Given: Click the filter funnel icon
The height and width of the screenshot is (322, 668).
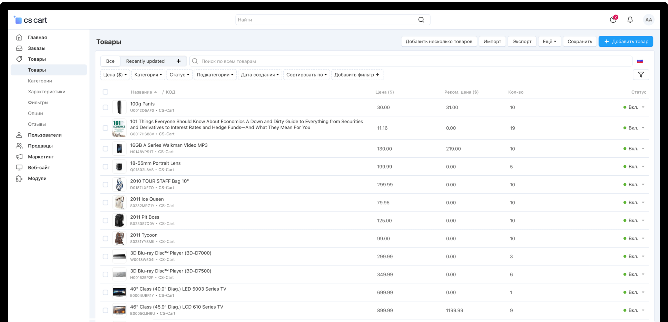Looking at the screenshot, I should pos(641,75).
